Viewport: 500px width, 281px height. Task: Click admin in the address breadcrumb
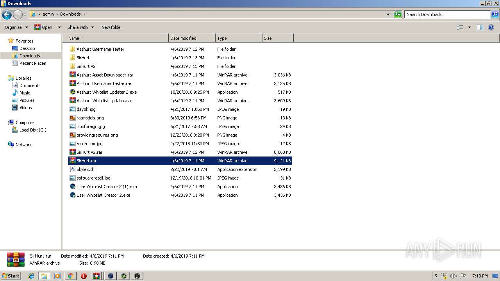tap(48, 14)
